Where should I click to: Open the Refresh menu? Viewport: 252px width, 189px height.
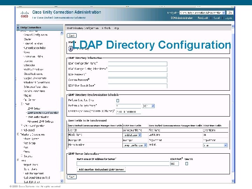[106, 28]
